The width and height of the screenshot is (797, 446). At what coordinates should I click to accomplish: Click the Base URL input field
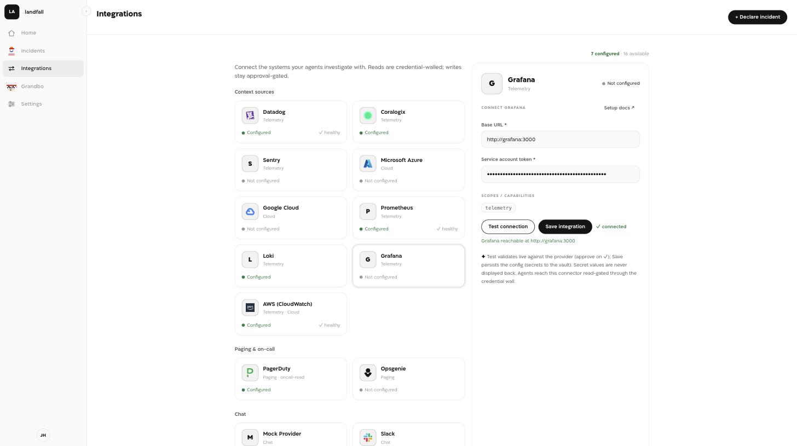(x=560, y=140)
